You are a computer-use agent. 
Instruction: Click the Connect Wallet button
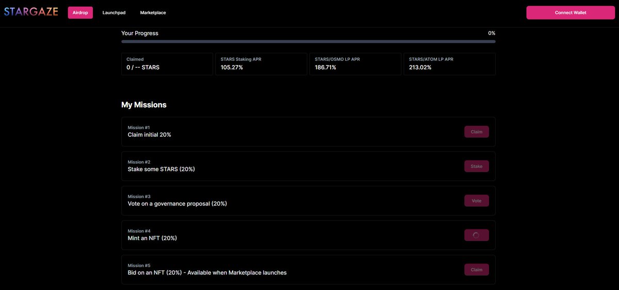(571, 12)
